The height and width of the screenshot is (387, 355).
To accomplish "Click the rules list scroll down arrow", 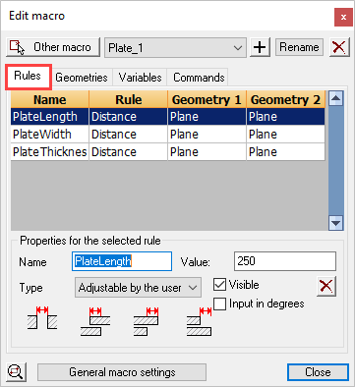I will tap(335, 223).
